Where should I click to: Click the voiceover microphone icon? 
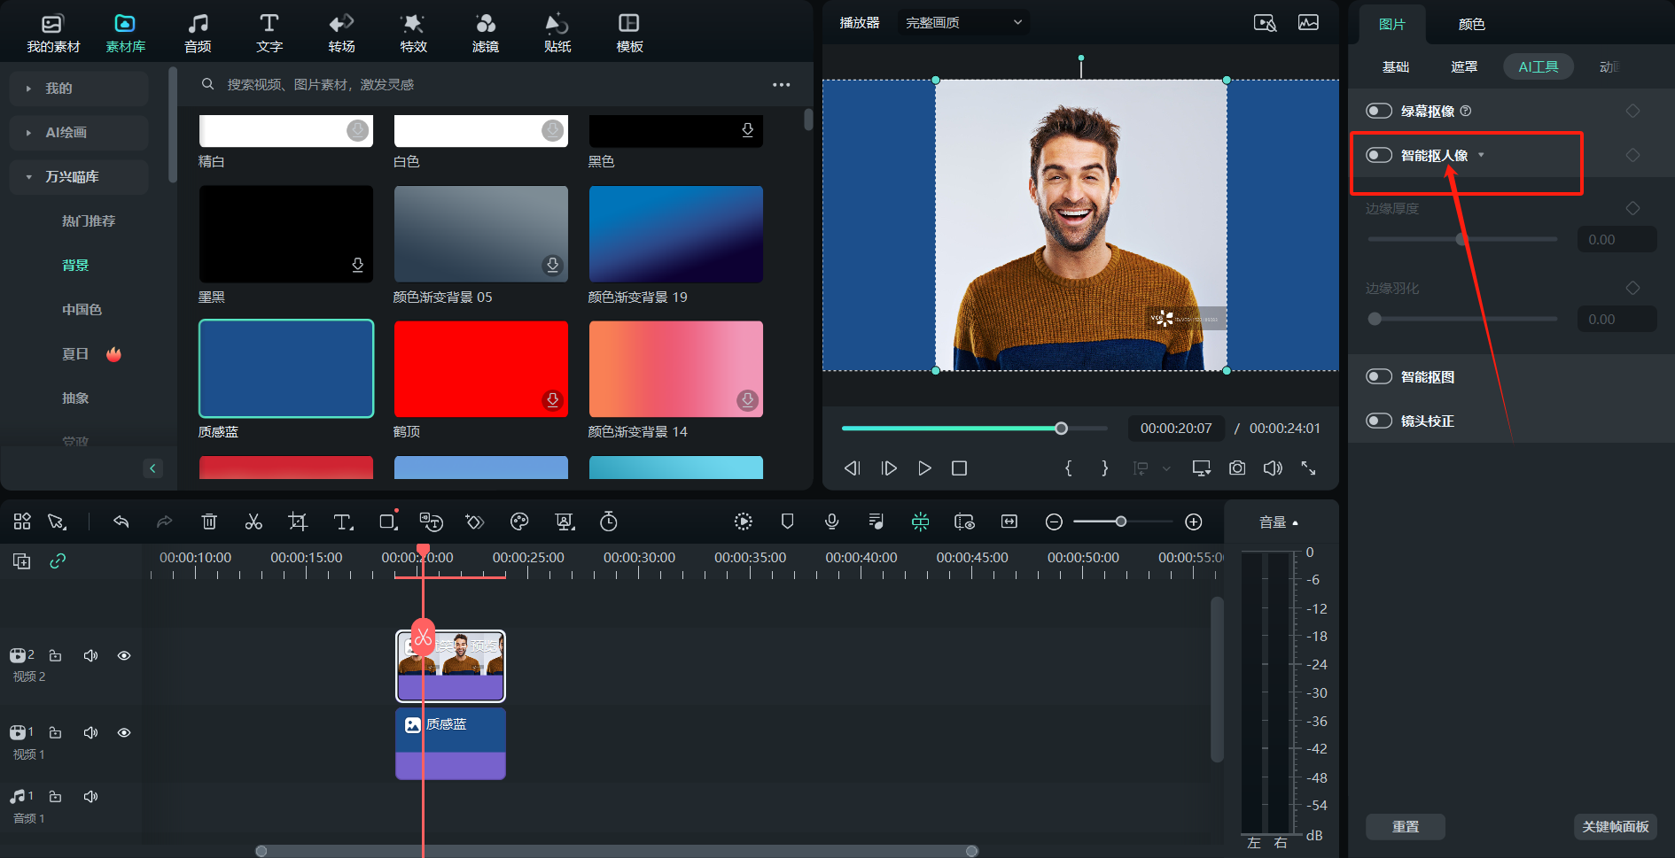[x=831, y=522]
